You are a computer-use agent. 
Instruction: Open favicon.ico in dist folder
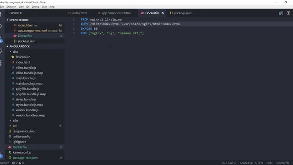(x=23, y=57)
